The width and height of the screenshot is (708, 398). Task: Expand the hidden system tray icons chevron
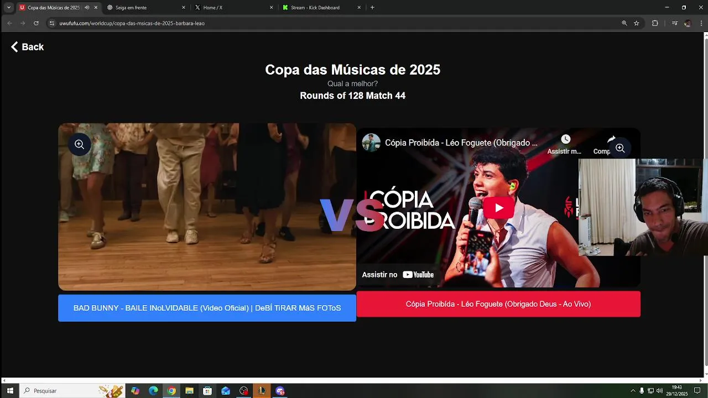coord(633,391)
